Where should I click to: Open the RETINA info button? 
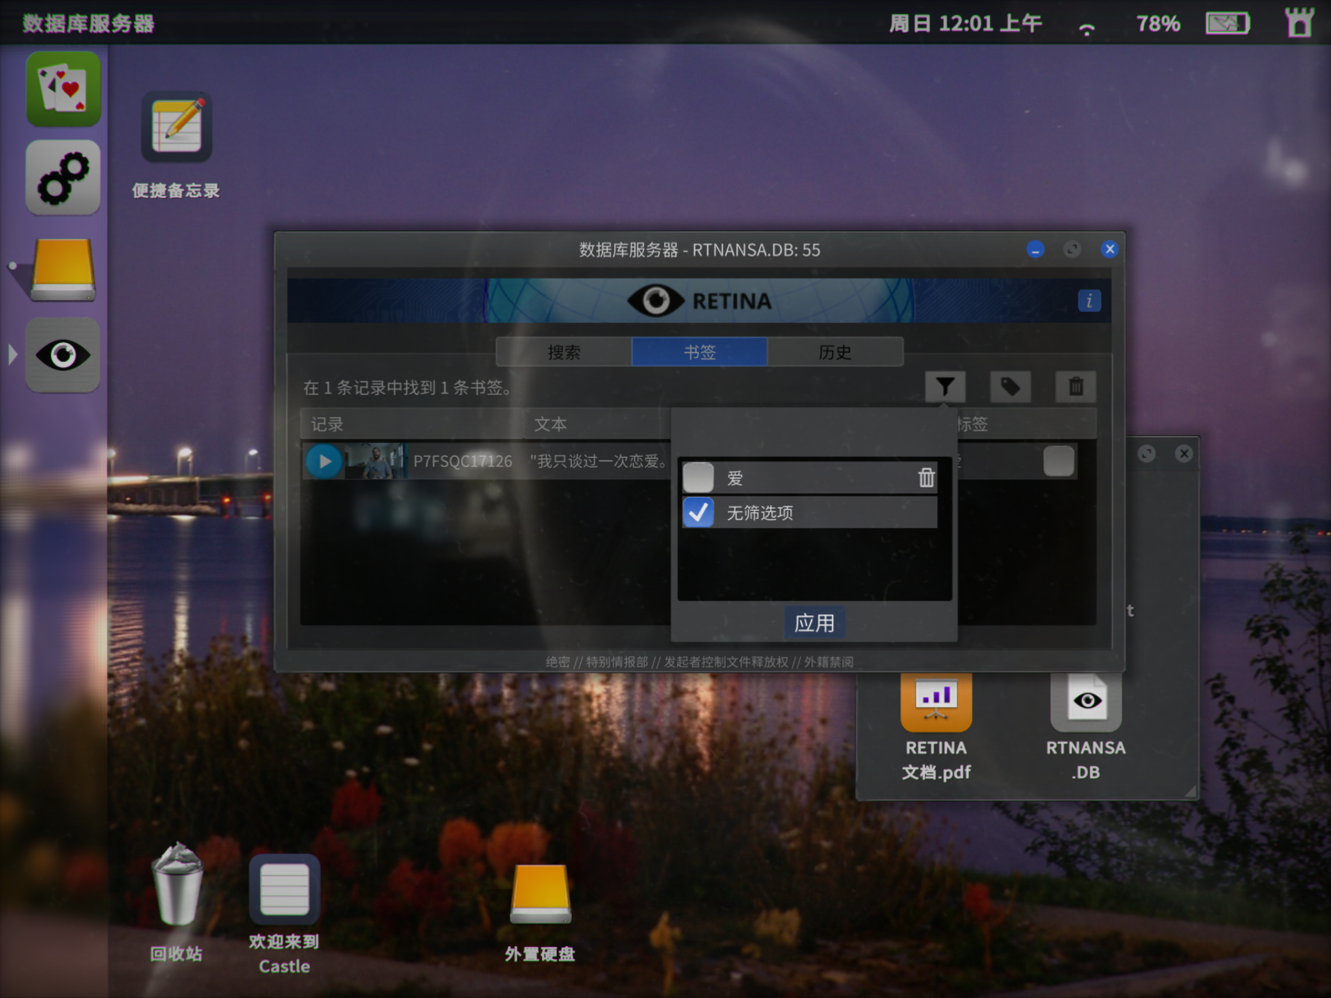[1089, 301]
